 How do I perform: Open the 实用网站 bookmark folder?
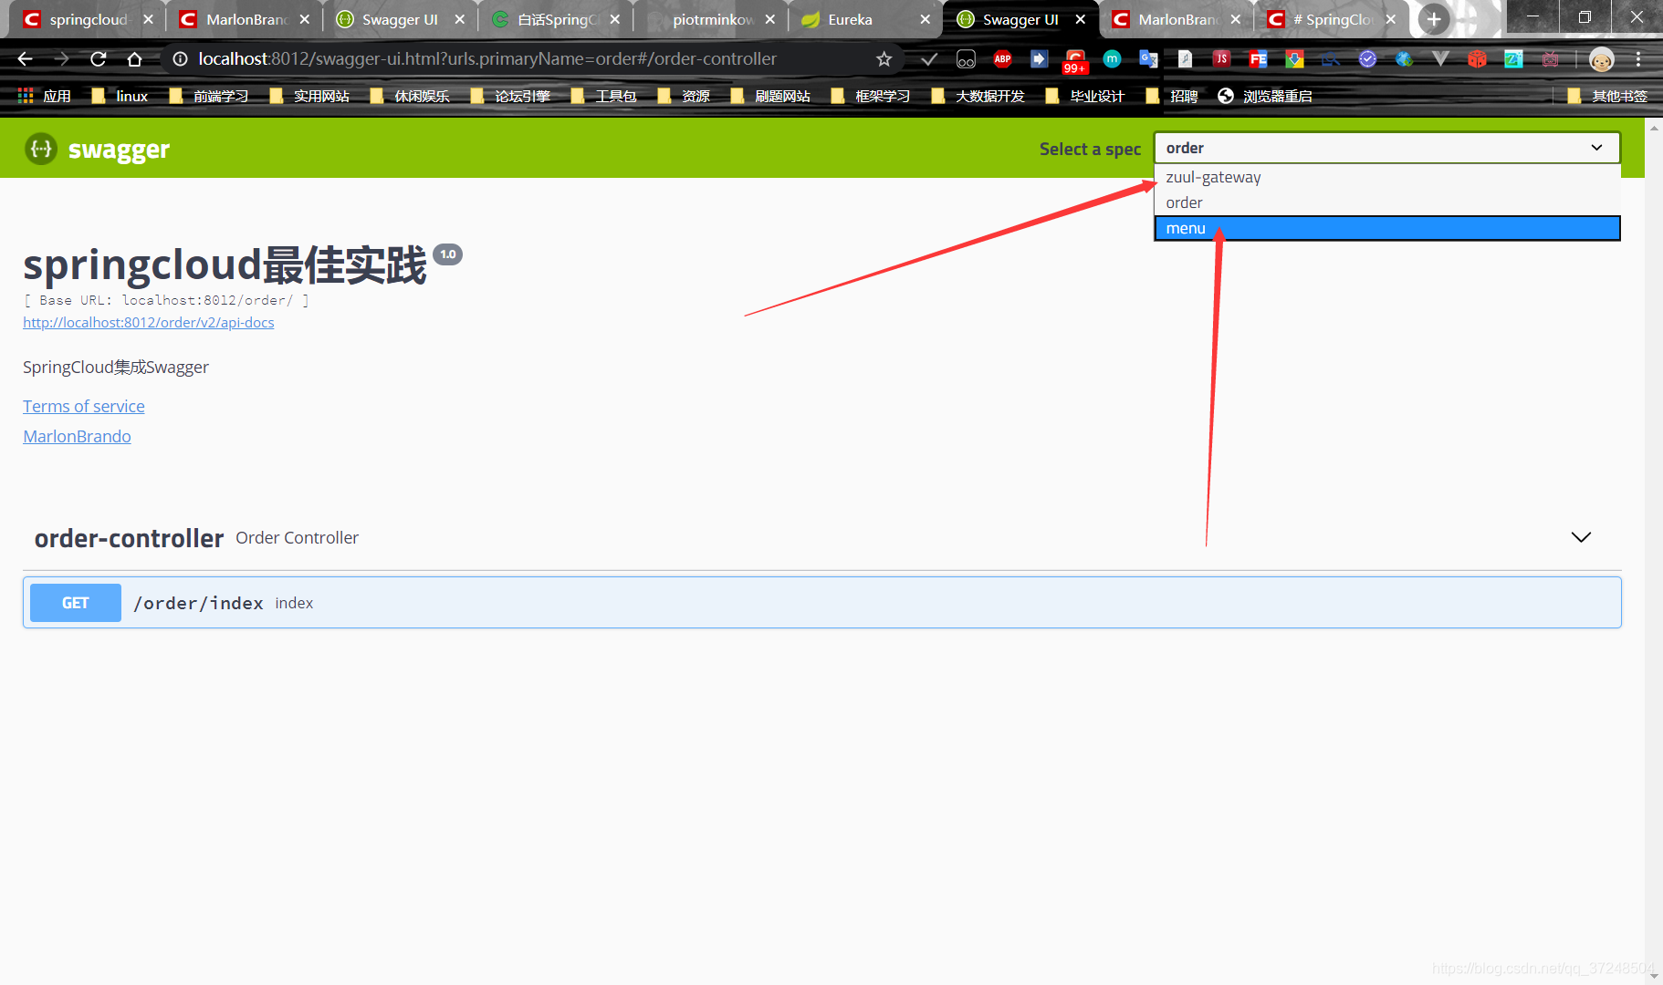[309, 96]
